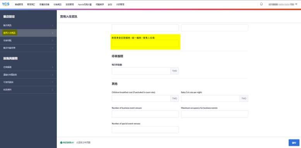Open 運動&休閒設施 sidebar item
Image resolution: width=301 pixels, height=148 pixels.
(28, 75)
